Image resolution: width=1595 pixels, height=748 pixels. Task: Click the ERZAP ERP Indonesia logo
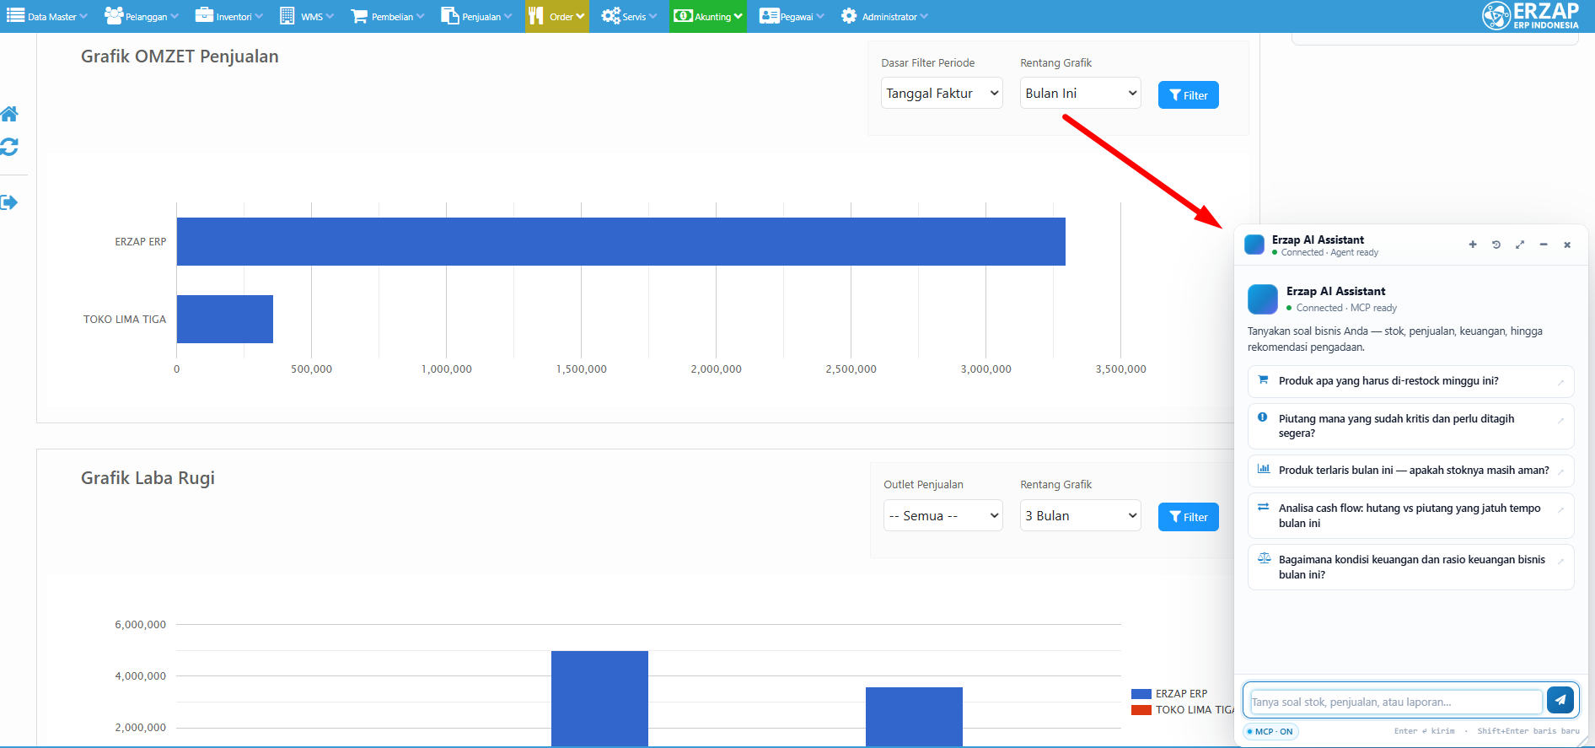(1530, 16)
